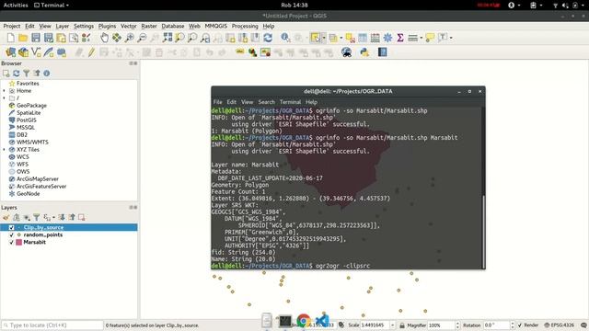Click the clock Rob 14:38
The image size is (589, 331).
click(x=294, y=6)
